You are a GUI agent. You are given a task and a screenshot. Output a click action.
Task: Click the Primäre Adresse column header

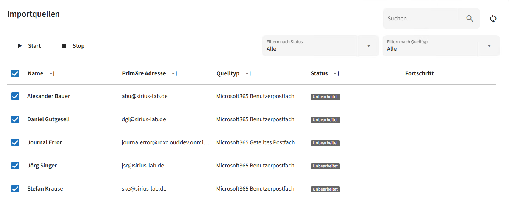point(144,73)
